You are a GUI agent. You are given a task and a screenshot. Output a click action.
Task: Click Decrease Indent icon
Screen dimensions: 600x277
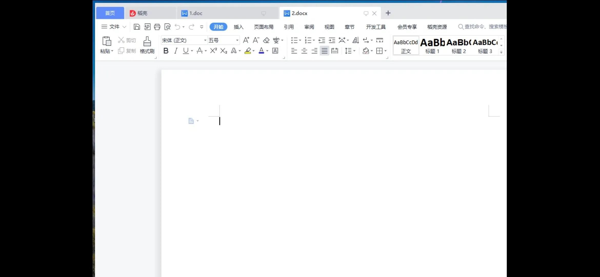(x=322, y=40)
